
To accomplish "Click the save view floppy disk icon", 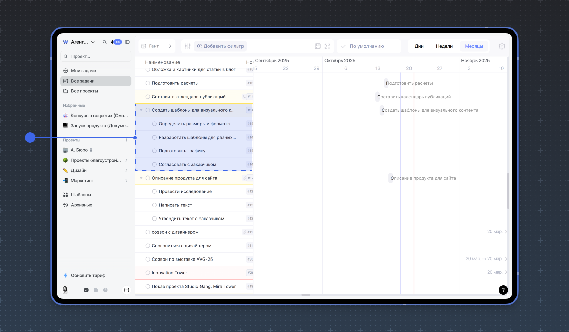I will coord(318,46).
